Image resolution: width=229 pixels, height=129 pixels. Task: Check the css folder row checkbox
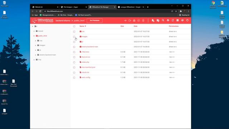pyautogui.click(x=74, y=32)
